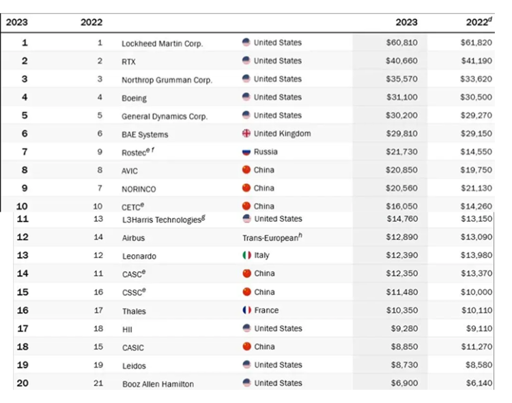
Task: Select the Lockheed Martin Corp. company name
Action: (x=162, y=43)
